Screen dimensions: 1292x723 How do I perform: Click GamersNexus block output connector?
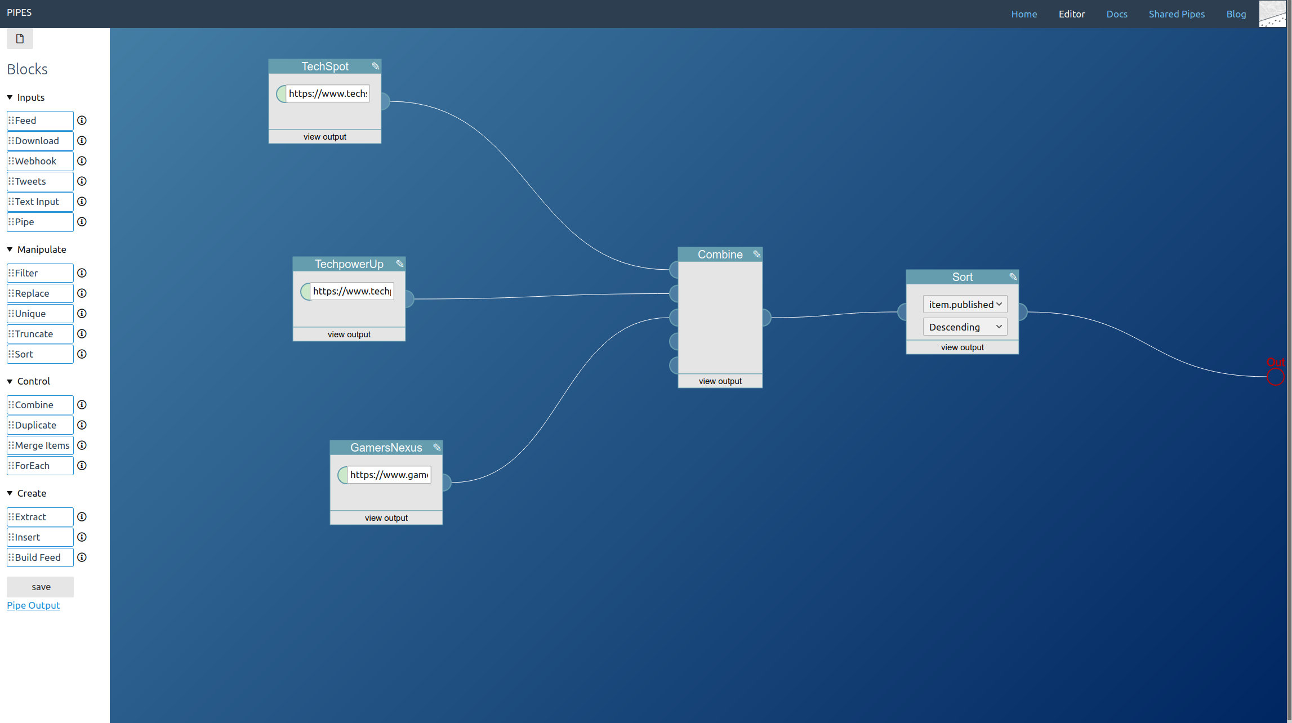pos(447,483)
